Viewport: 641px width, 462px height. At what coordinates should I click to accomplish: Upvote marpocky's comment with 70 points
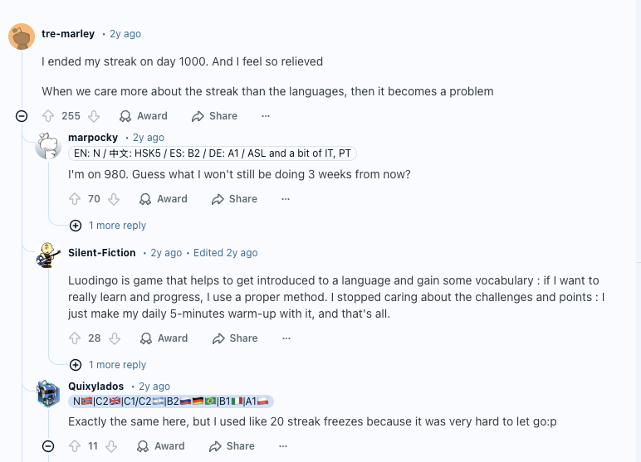[x=75, y=199]
